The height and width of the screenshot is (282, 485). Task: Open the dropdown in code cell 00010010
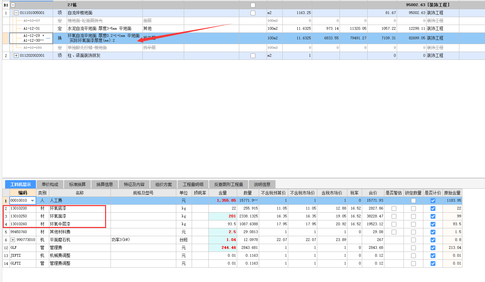(33, 201)
